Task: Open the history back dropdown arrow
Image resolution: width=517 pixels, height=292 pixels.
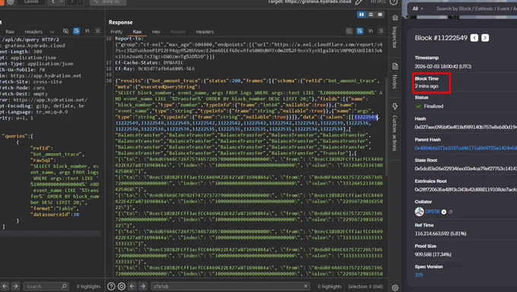Action: click(61, 2)
